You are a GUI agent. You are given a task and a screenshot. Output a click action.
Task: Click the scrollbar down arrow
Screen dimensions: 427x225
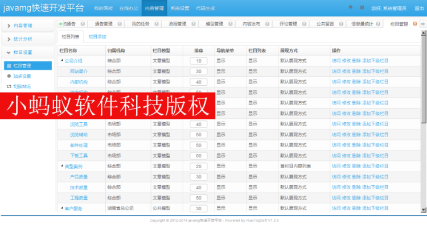pos(424,210)
